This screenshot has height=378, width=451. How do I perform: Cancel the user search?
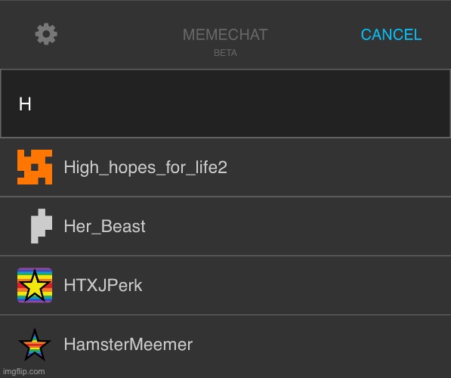point(391,35)
